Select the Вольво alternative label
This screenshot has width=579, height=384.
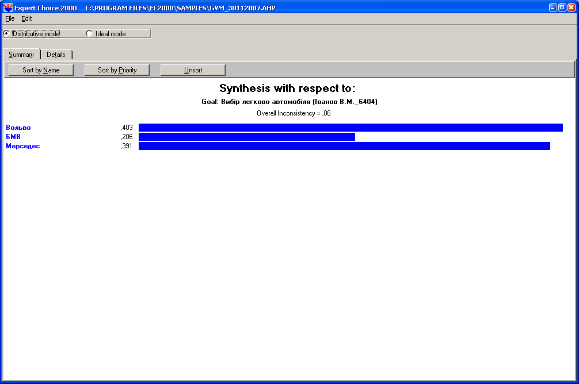click(18, 128)
